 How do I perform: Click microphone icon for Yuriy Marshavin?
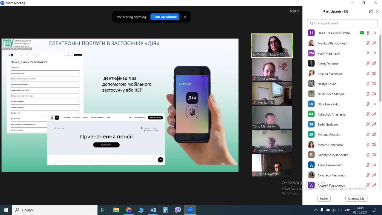click(368, 53)
